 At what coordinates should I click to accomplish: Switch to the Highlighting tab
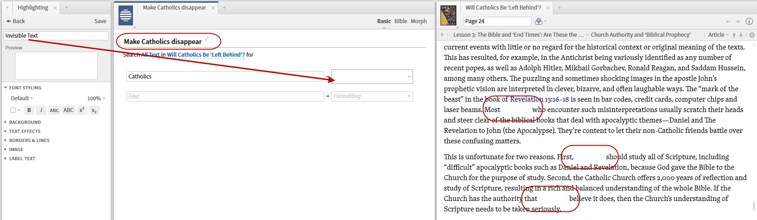pos(33,8)
